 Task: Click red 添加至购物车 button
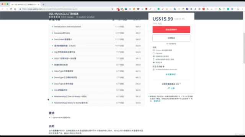coord(171,30)
